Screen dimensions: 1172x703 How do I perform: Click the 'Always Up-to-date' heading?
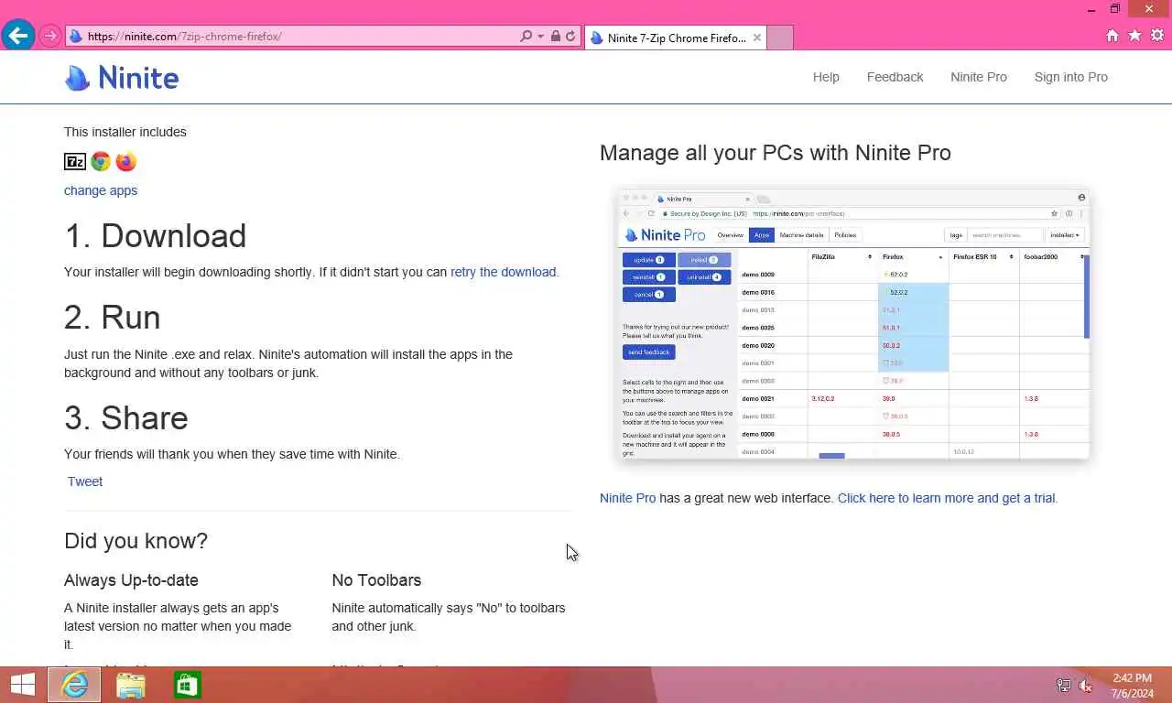click(131, 580)
